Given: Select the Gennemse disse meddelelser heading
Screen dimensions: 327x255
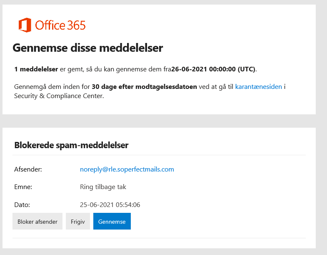Looking at the screenshot, I should pos(88,48).
